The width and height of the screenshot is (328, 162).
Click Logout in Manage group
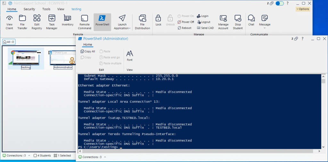pyautogui.click(x=203, y=22)
